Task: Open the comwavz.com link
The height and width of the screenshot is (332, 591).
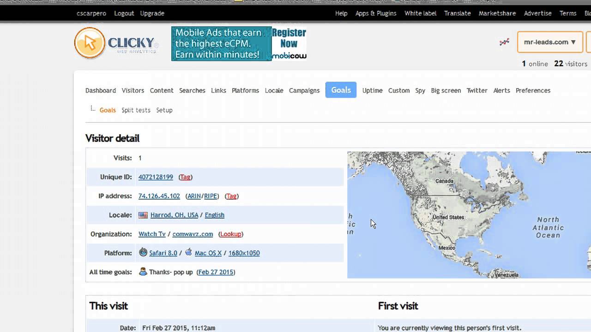Action: coord(193,234)
